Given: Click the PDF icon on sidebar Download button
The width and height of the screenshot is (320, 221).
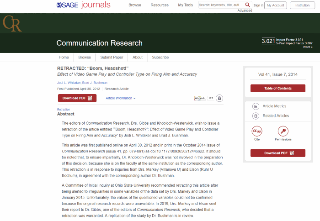Looking at the screenshot, I should click(x=292, y=153).
